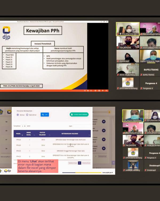The image size is (160, 201).
Task: Click the Cari table search field
Action: [x=81, y=126]
